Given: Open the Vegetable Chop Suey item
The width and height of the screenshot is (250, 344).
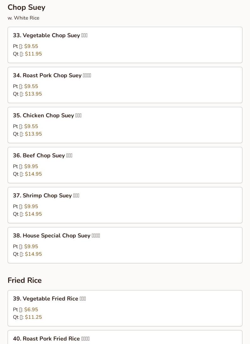Looking at the screenshot, I should tap(50, 35).
